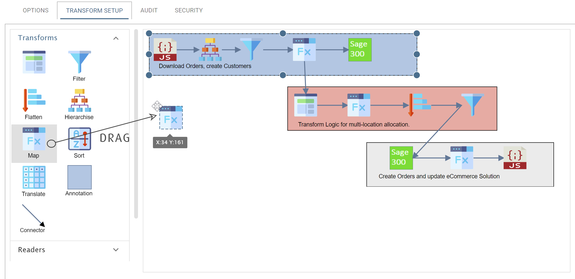Screen dimensions: 575x279
Task: Select the Flatten node in red annotation
Action: [x=419, y=105]
